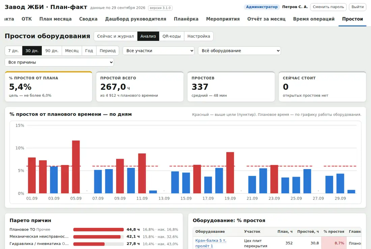Viewport: 371px width, 249px height.
Task: Click the Плановое ТО Pareto bar
Action: (98, 229)
